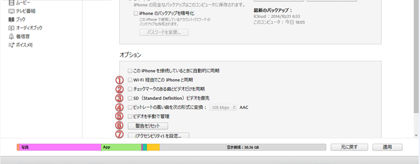Open [アクセシビリティ] を設定... button
This screenshot has height=164, width=420.
tap(159, 136)
